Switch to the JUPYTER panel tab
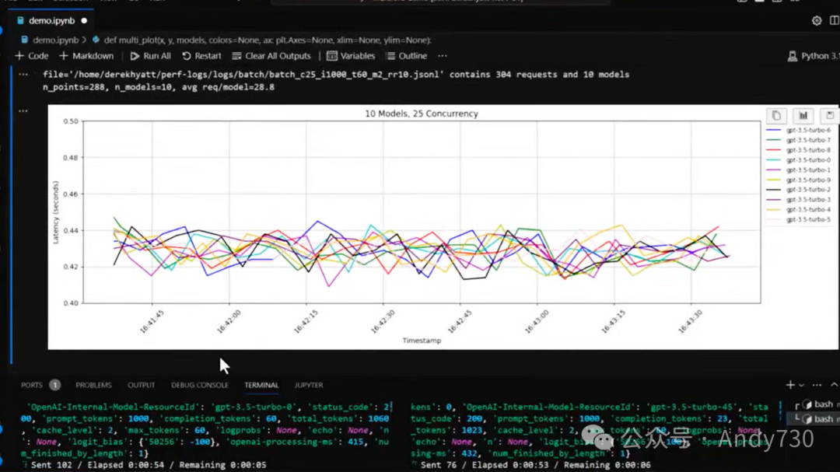Screen dimensions: 840x472 click(x=309, y=385)
